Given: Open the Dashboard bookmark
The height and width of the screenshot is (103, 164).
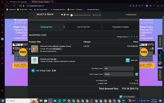Looking at the screenshot, I should pyautogui.click(x=11, y=10).
